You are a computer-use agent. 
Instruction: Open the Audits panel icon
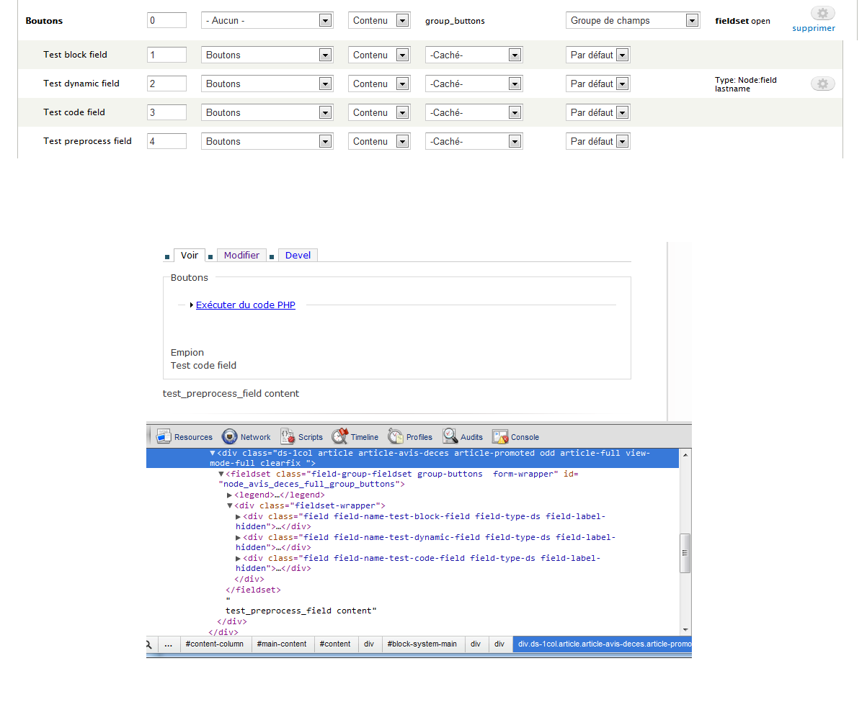click(x=450, y=436)
